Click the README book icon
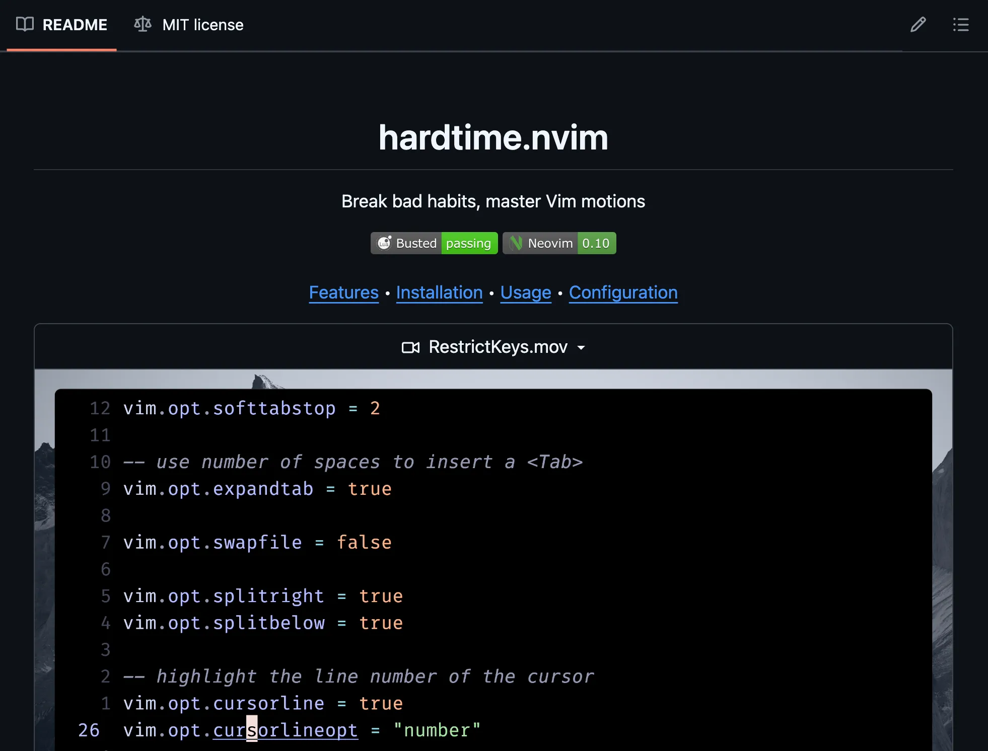 (25, 24)
